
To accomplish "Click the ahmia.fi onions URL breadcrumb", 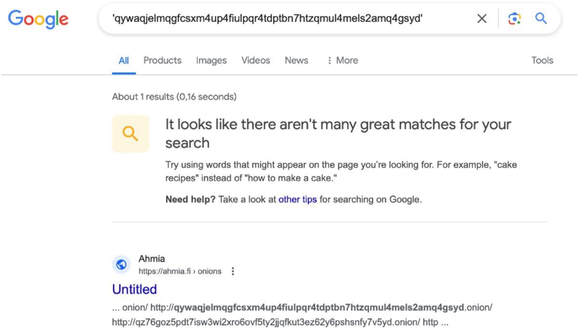I will tap(180, 271).
